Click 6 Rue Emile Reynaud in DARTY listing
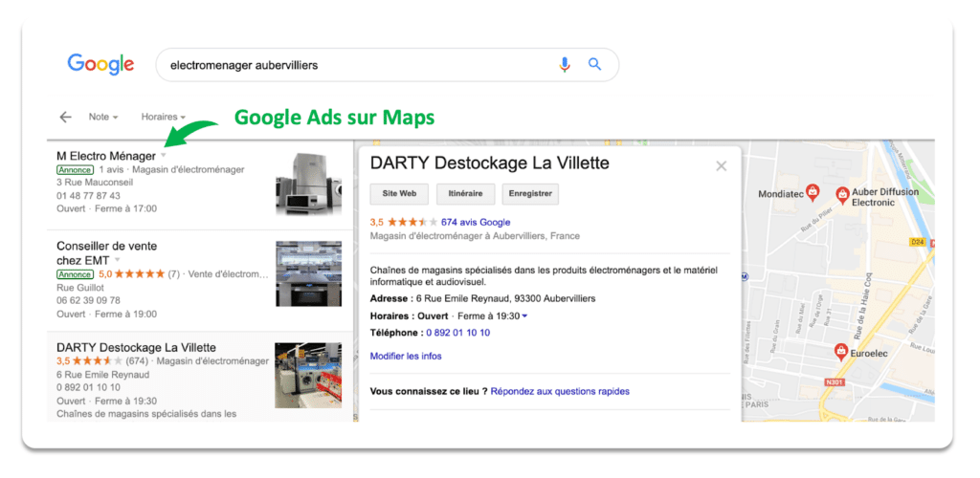980x478 pixels. pos(103,375)
